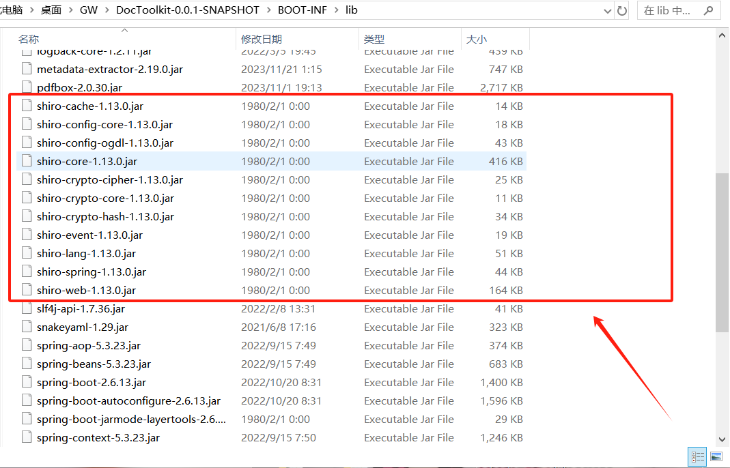
Task: Click the scrollbar down arrow
Action: (x=722, y=439)
